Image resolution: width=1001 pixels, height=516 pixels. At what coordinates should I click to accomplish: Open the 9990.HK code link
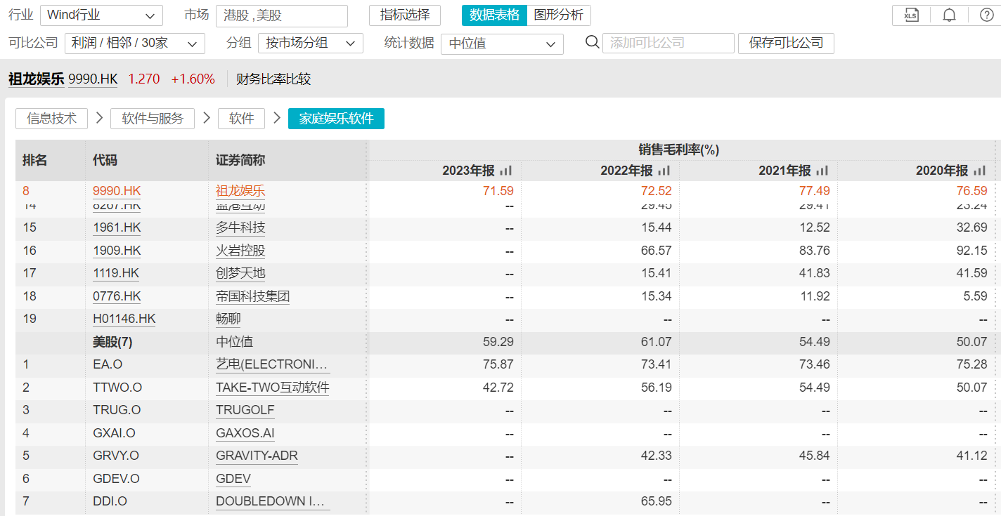pyautogui.click(x=117, y=191)
